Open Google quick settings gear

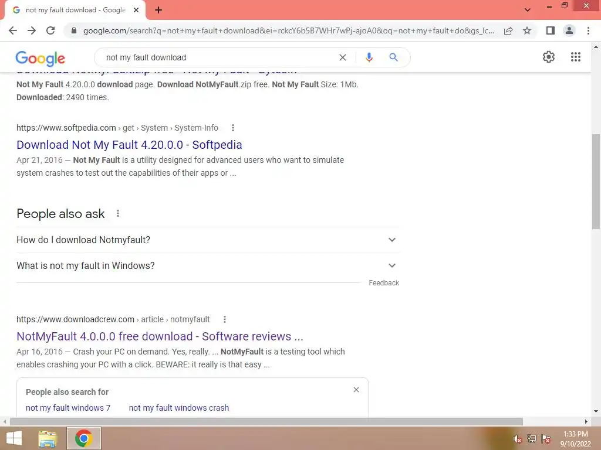click(549, 57)
